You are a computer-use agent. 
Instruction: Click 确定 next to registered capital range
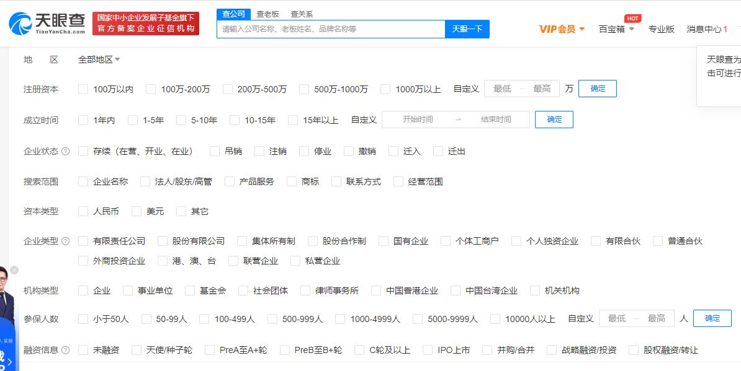pyautogui.click(x=596, y=89)
